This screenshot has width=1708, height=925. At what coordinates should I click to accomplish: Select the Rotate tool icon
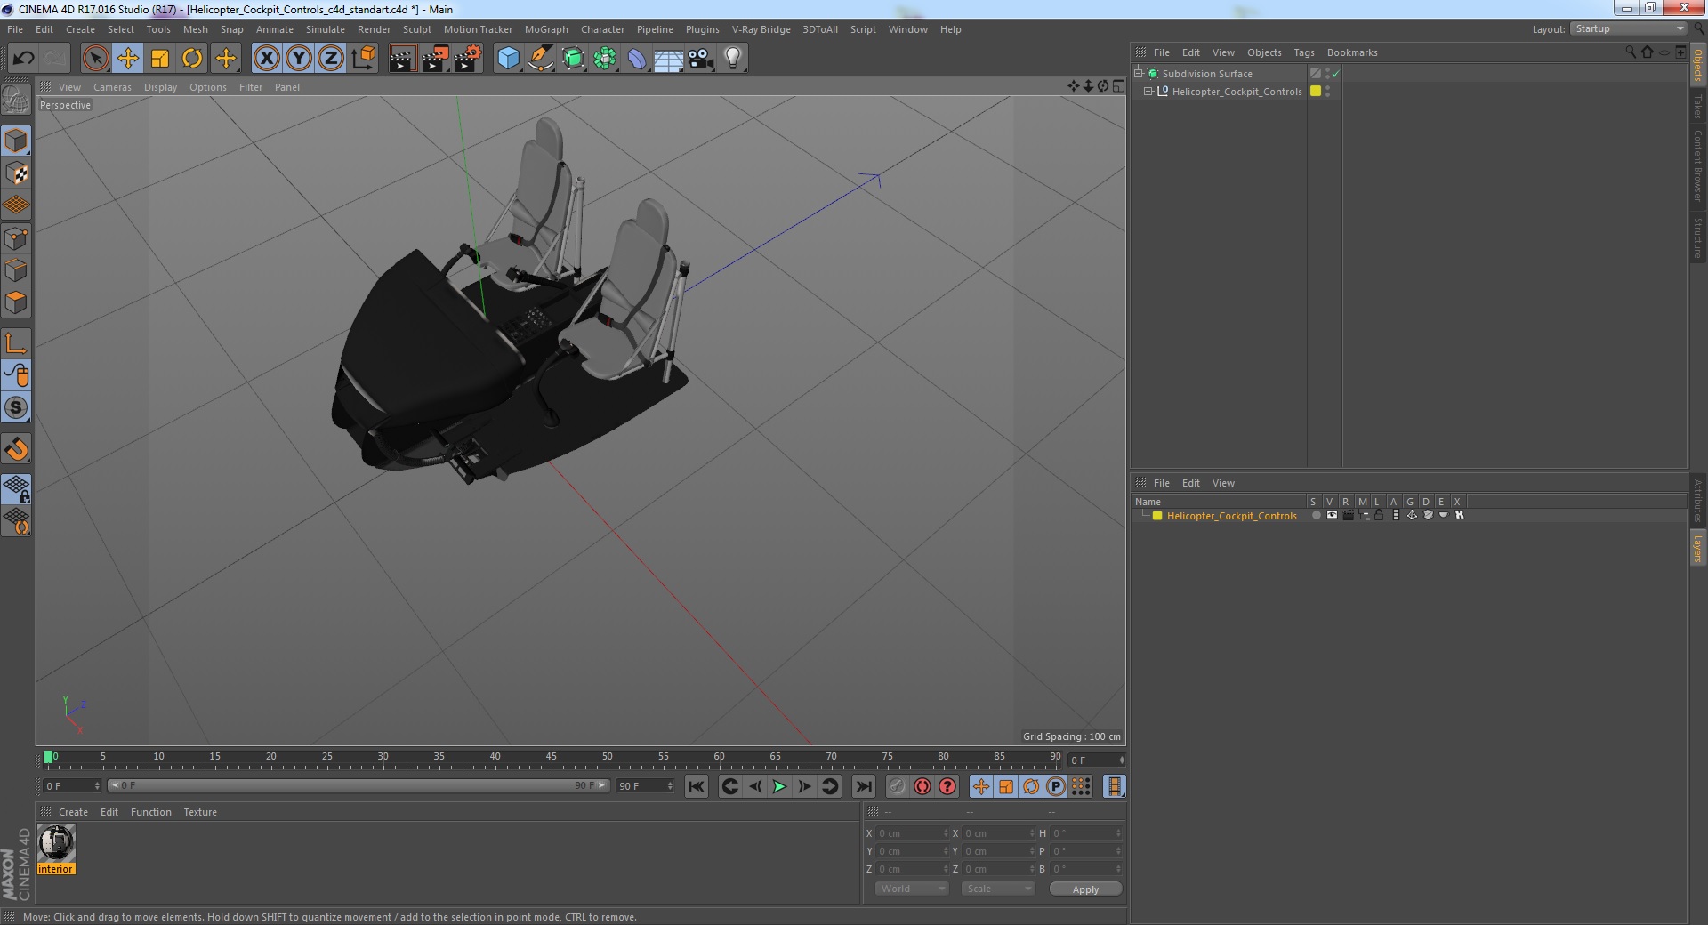click(x=192, y=59)
